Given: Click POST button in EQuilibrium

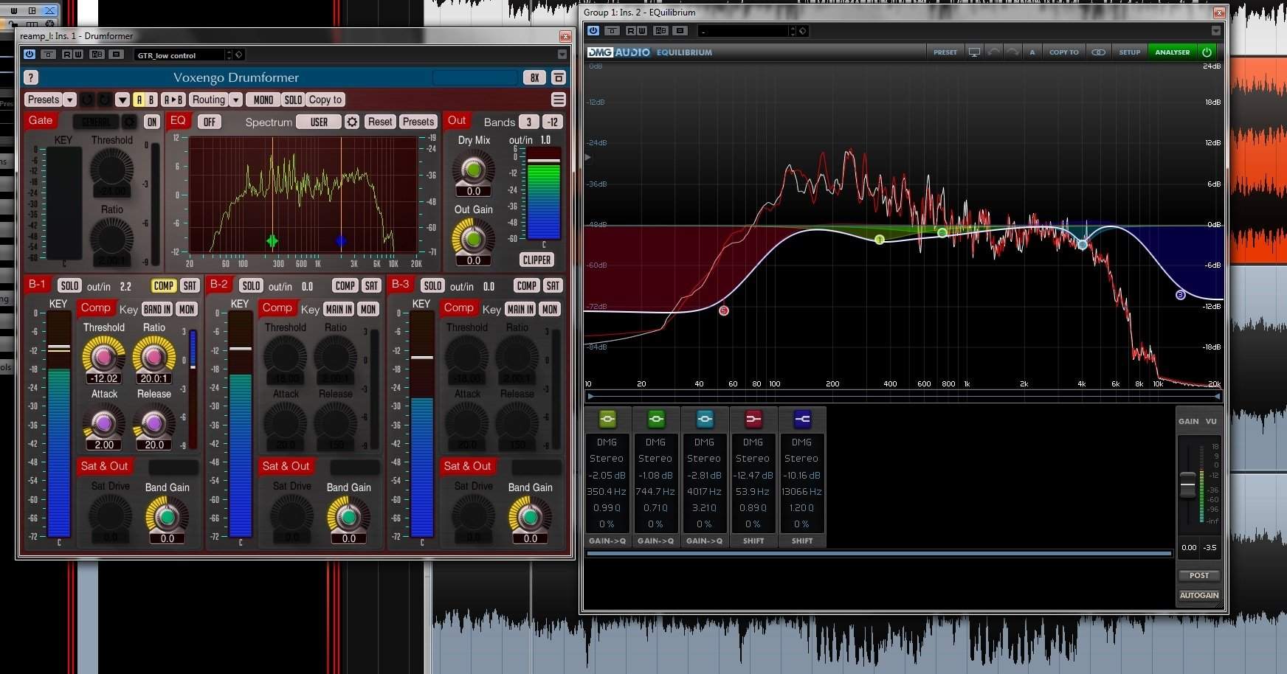Looking at the screenshot, I should tap(1199, 575).
